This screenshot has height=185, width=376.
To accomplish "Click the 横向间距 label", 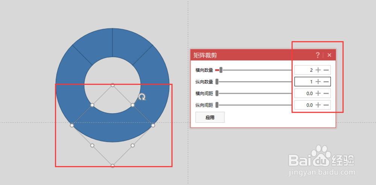I will pyautogui.click(x=204, y=93).
